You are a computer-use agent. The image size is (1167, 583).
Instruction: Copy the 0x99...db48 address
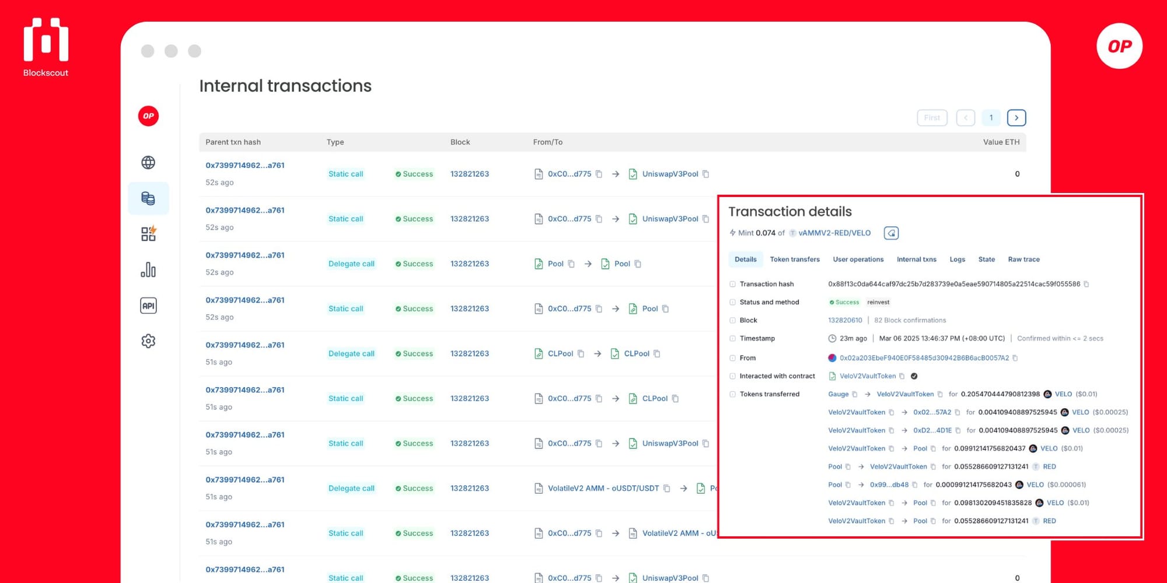pyautogui.click(x=915, y=484)
